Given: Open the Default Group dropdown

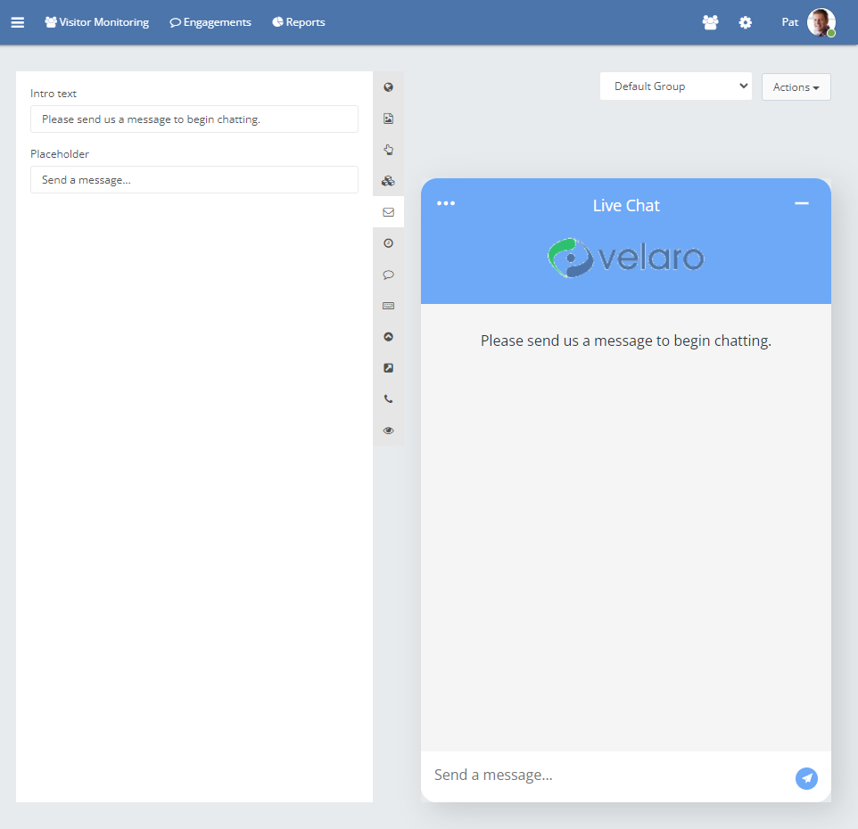Looking at the screenshot, I should (x=676, y=86).
